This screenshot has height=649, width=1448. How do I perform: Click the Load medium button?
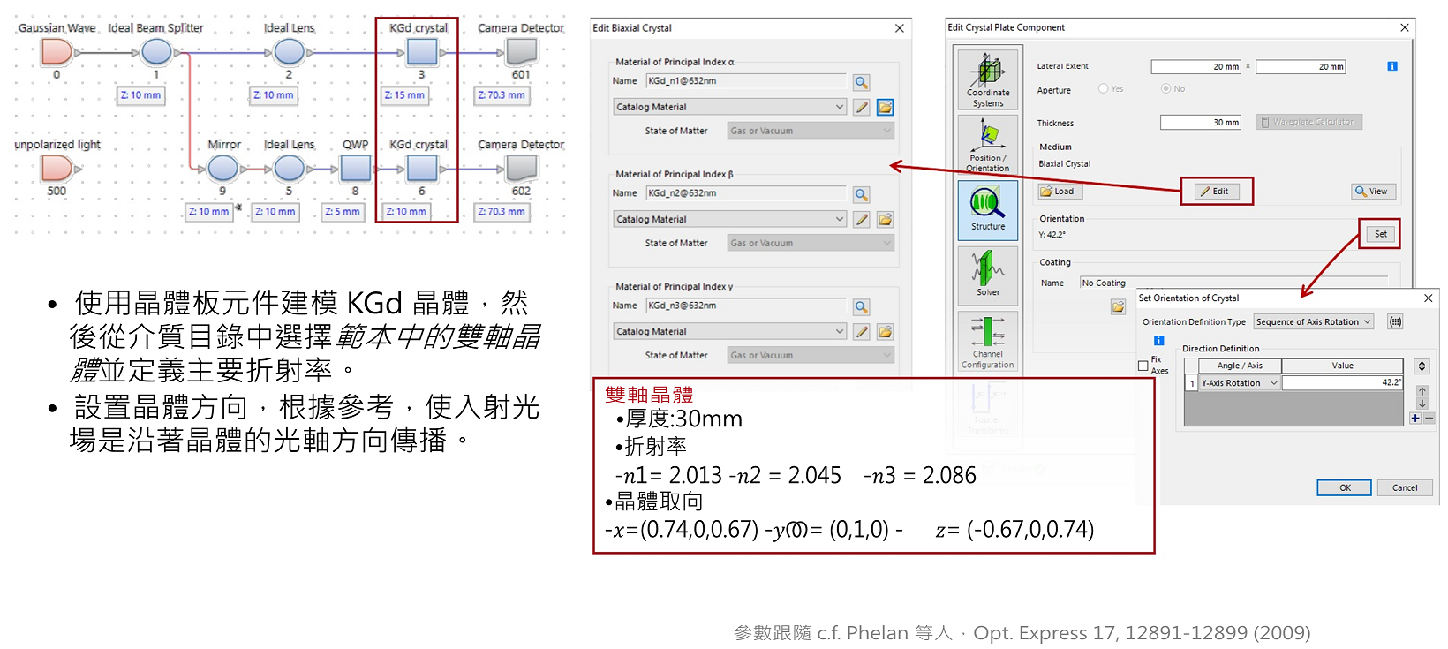pyautogui.click(x=1059, y=191)
